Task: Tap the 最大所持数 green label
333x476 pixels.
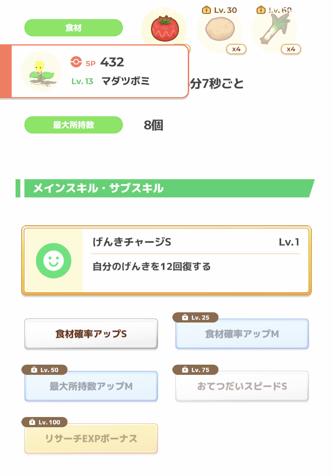Action: [73, 125]
